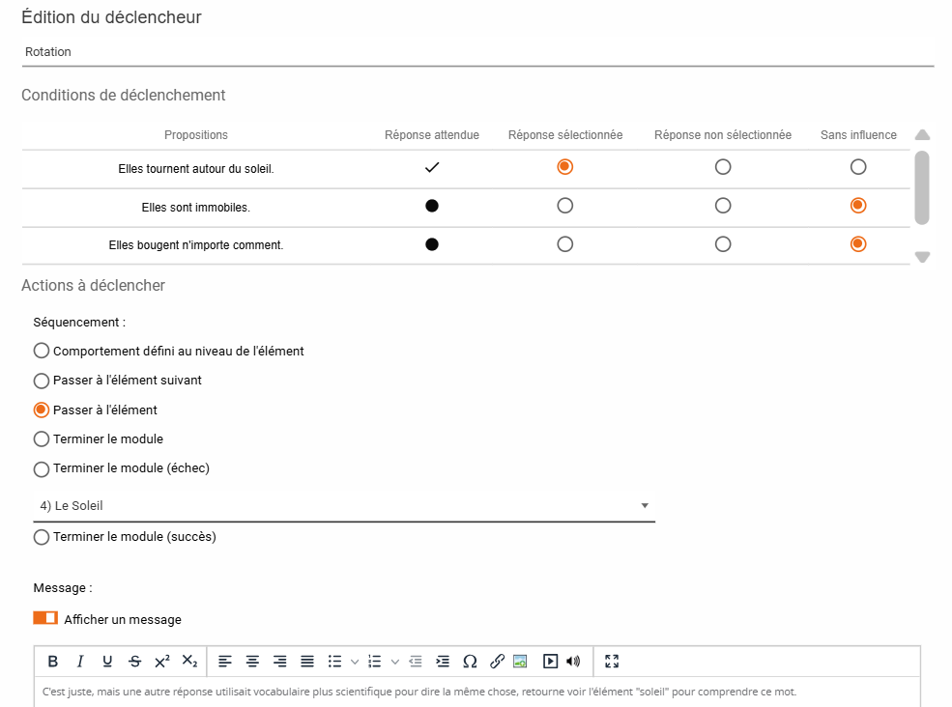Image resolution: width=952 pixels, height=707 pixels.
Task: Select 'Terminer le module' sequencing option
Action: click(x=42, y=439)
